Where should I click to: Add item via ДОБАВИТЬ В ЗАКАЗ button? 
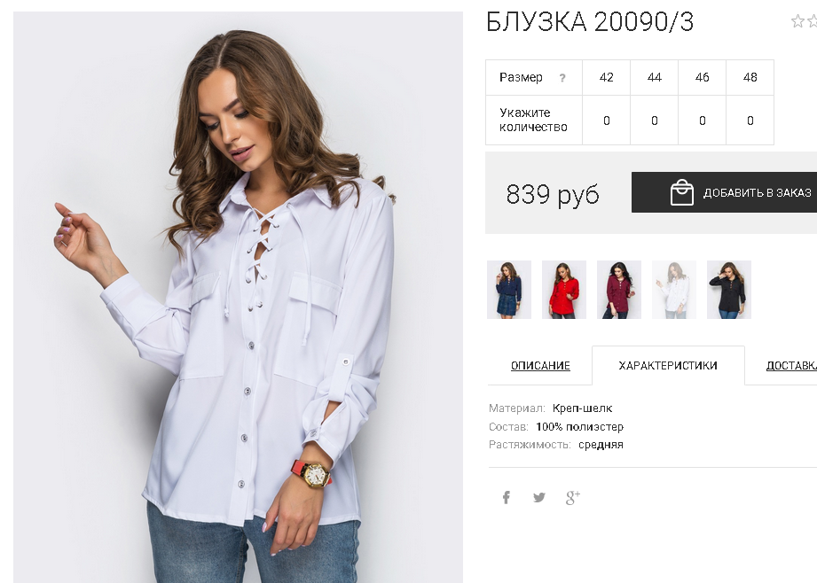click(724, 192)
